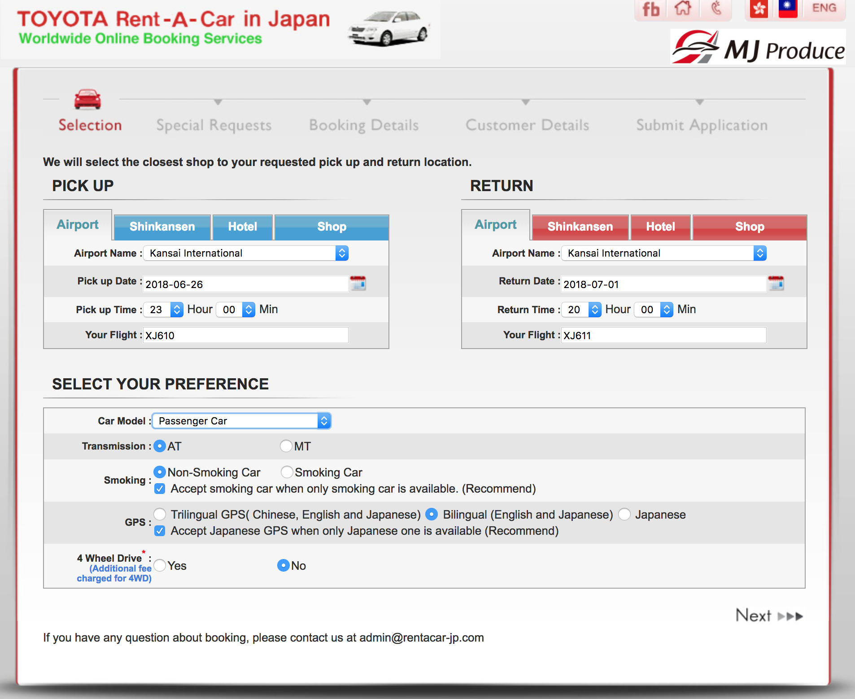Switch Pick Up to the Hotel tab
The width and height of the screenshot is (855, 699).
coord(242,227)
